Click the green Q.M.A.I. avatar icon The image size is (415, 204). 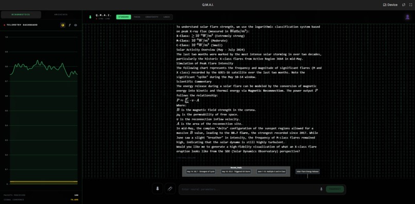click(90, 17)
